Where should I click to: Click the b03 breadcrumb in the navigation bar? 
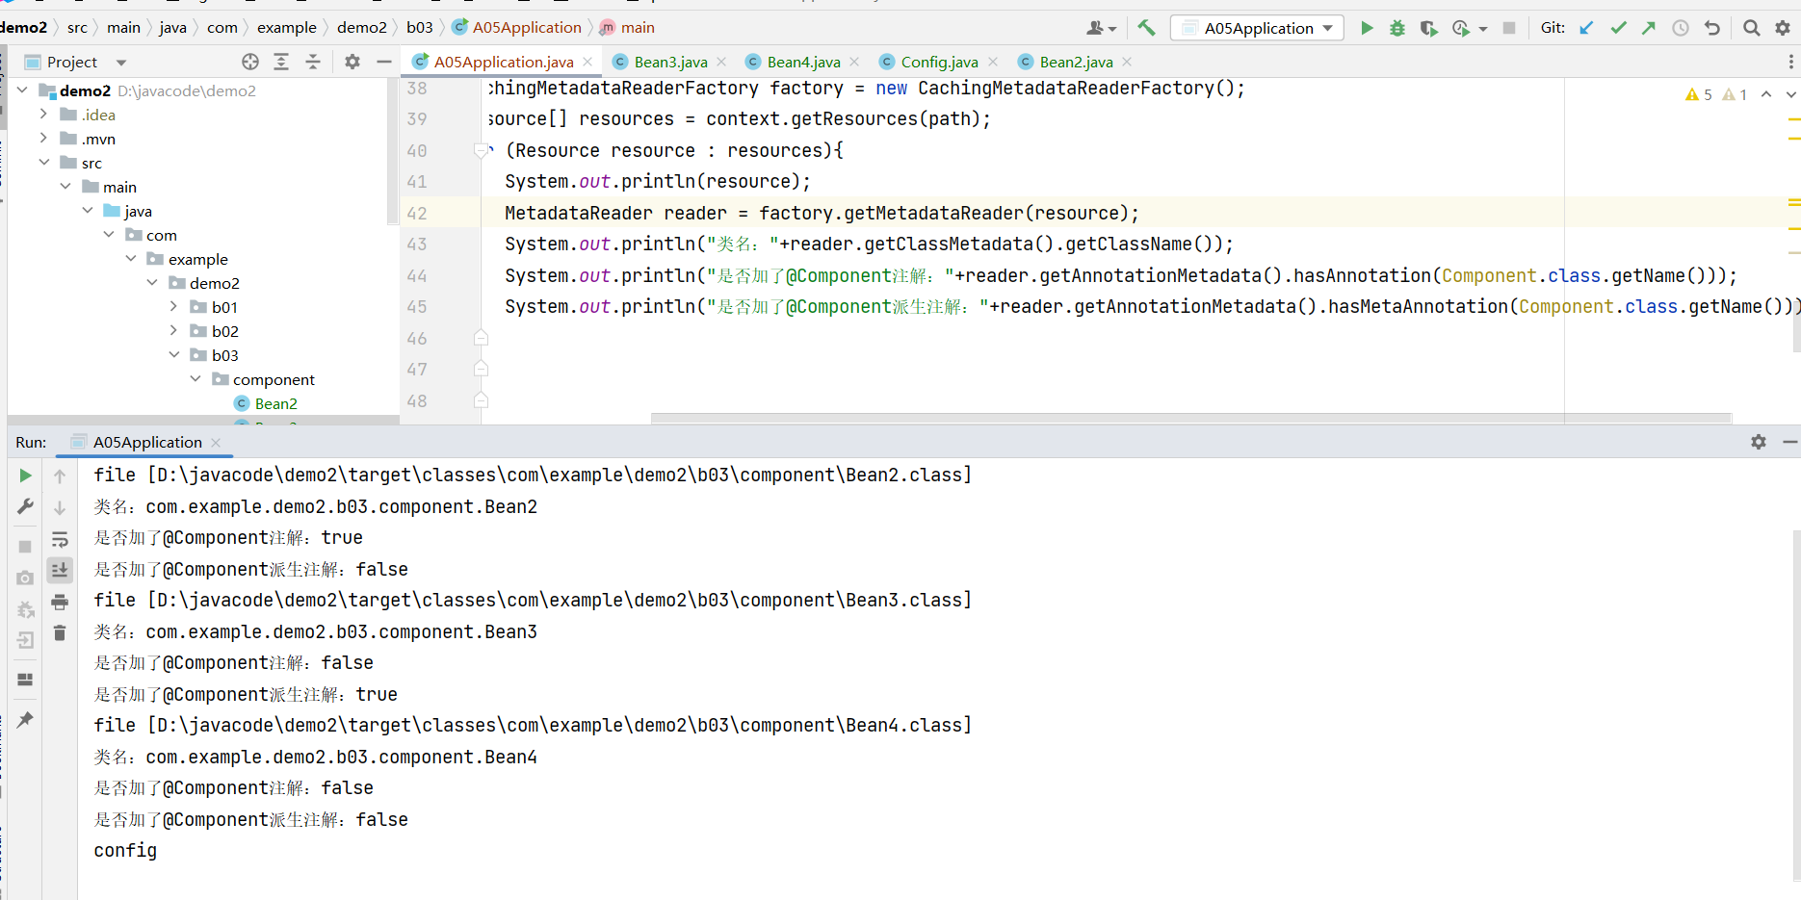click(420, 27)
